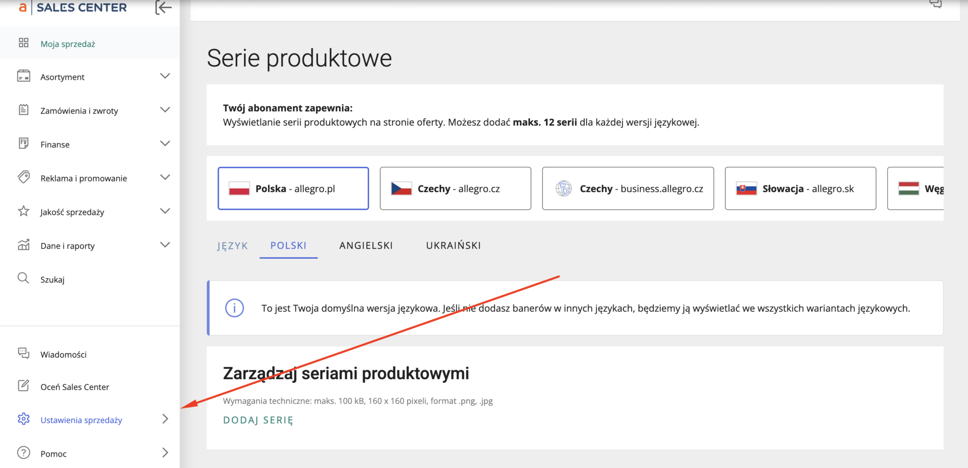This screenshot has width=968, height=468.
Task: Click the Pomoc question mark icon
Action: click(x=24, y=452)
